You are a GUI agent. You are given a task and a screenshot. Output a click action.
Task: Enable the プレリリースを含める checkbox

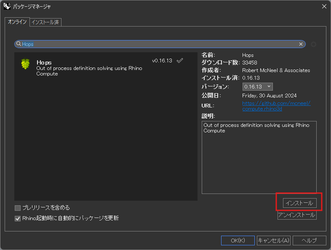(x=18, y=207)
